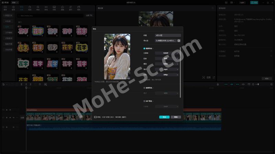This screenshot has height=154, width=275.
Task: Select the highlighted fancy-text sidebar category
Action: [x=8, y=27]
